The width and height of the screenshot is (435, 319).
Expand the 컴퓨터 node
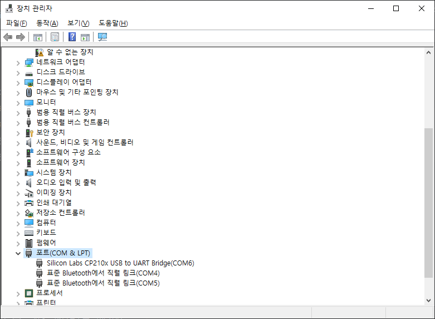[18, 224]
